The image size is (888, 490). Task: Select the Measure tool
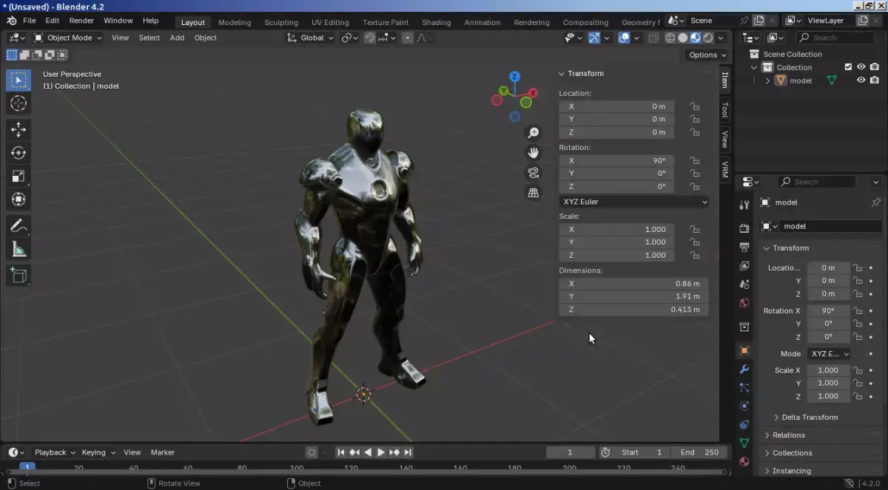point(18,249)
